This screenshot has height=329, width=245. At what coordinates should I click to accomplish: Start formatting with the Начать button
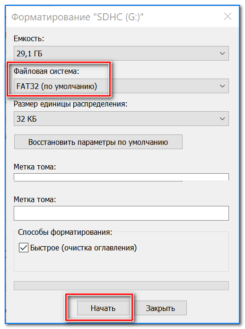click(103, 308)
